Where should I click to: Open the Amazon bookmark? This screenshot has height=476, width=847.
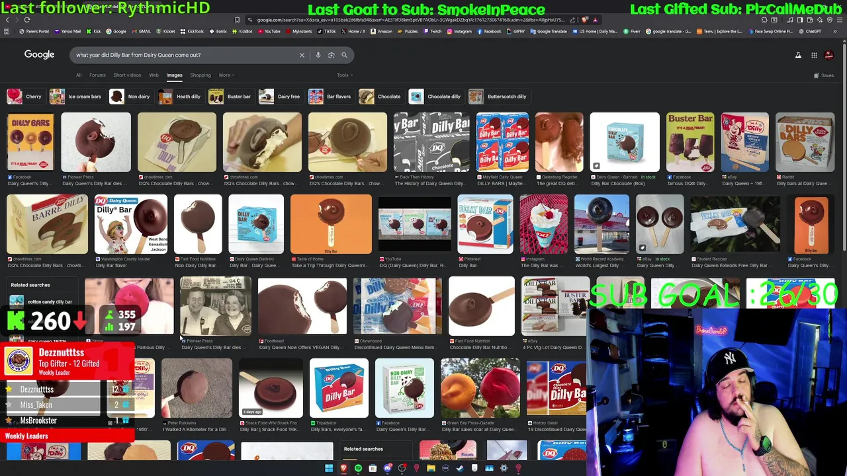380,31
